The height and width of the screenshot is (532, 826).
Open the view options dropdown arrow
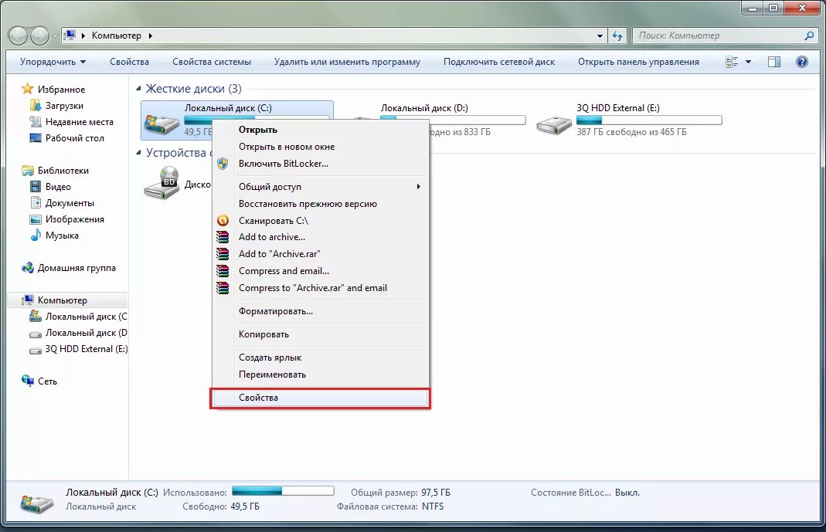coord(748,62)
